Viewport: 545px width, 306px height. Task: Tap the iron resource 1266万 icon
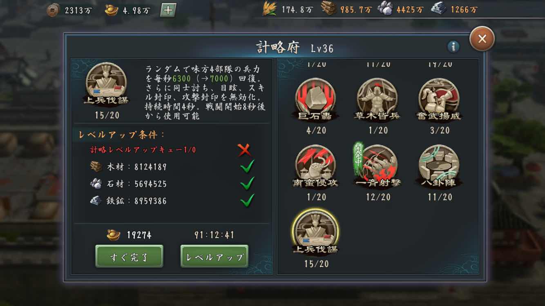click(x=439, y=9)
